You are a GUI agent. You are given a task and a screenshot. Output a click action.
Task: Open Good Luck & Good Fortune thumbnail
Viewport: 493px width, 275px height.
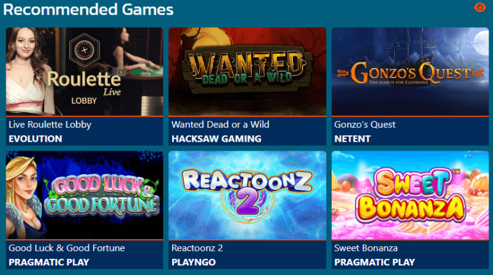pyautogui.click(x=84, y=195)
